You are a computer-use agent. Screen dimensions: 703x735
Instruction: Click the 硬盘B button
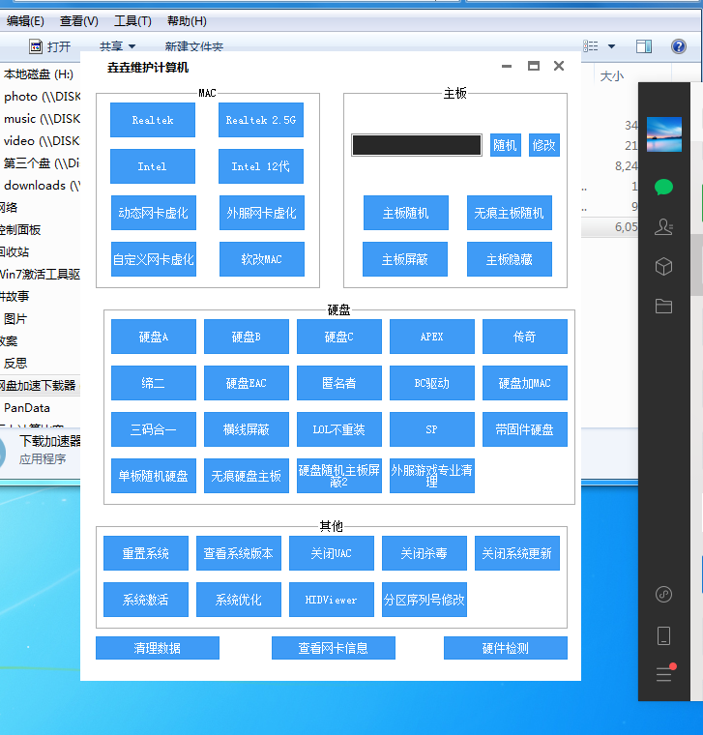pos(247,337)
